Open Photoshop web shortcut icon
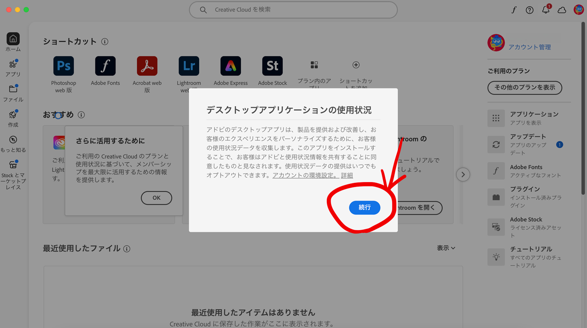 point(63,66)
